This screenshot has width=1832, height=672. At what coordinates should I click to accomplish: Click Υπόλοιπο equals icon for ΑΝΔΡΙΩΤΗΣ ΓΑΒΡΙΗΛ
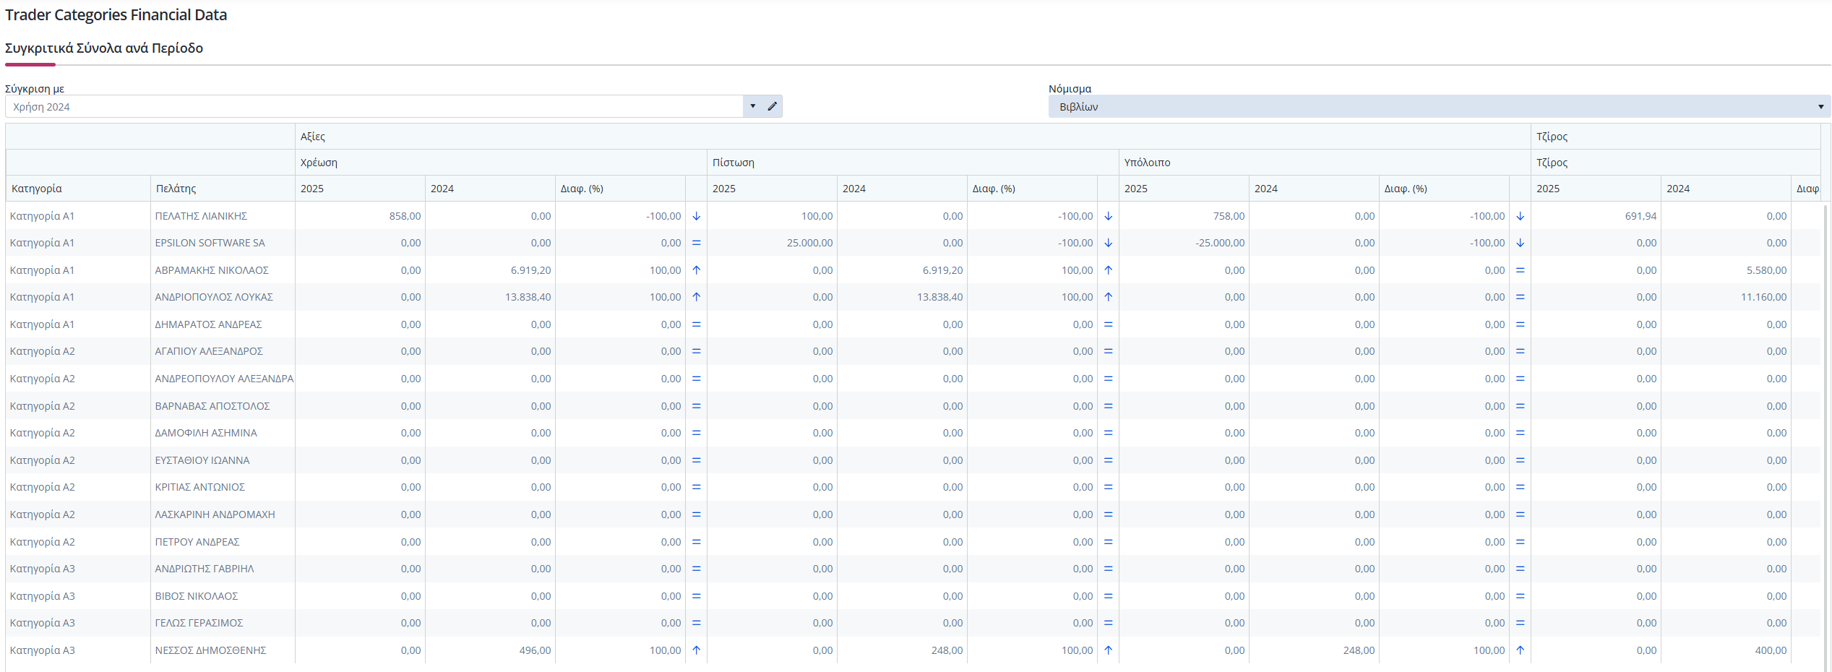click(x=1521, y=569)
